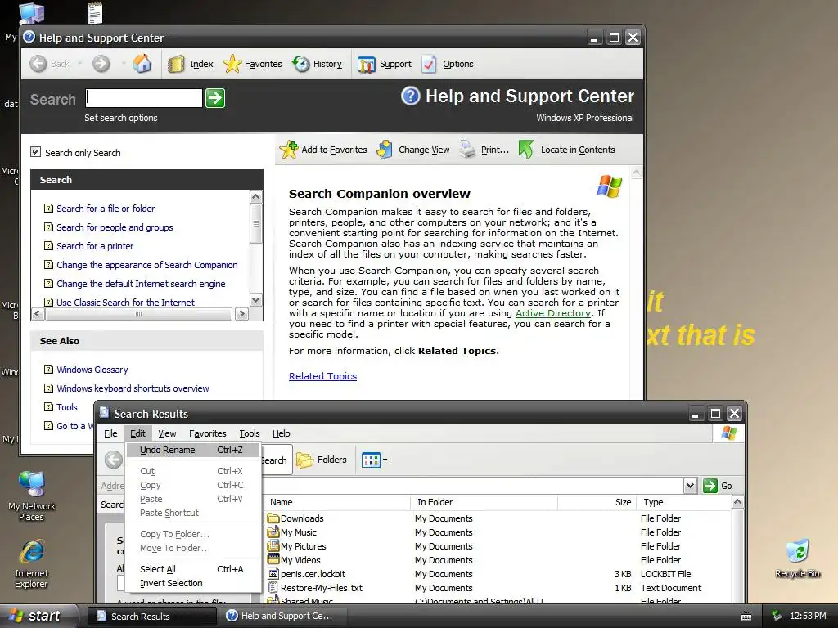Open the Favorites menu in Search Results
Viewport: 838px width, 628px height.
[207, 433]
